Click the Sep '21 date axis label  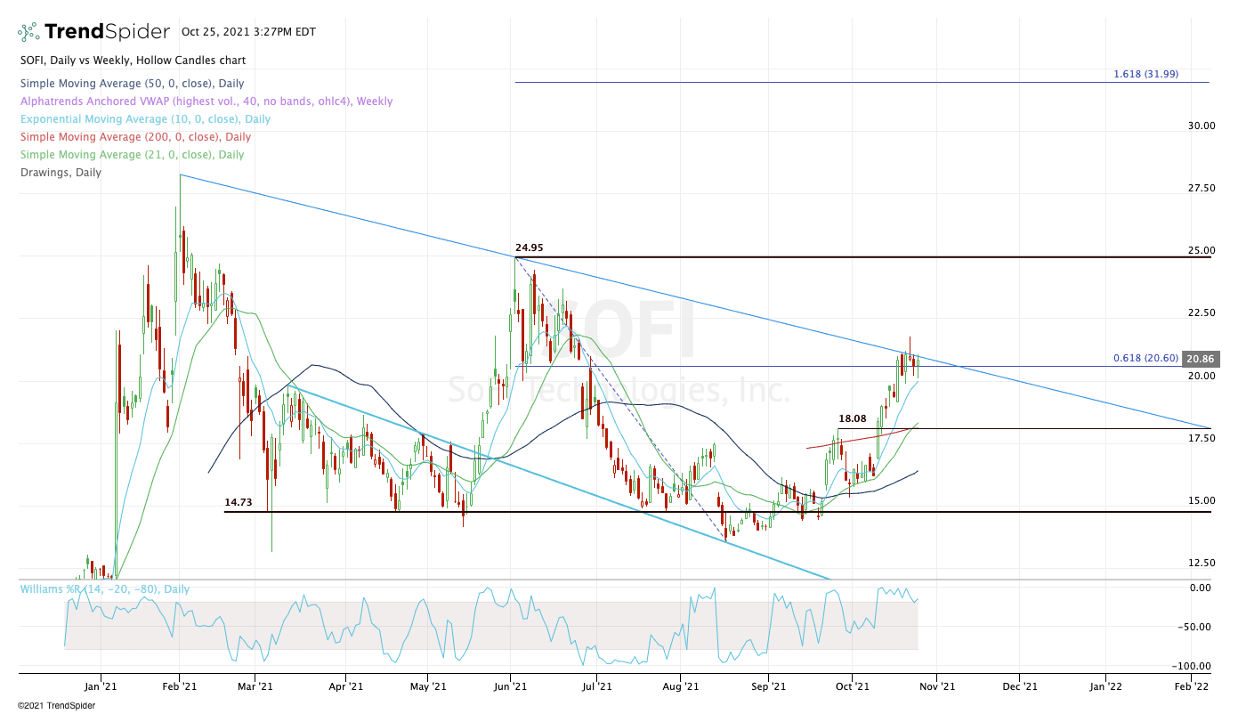768,686
